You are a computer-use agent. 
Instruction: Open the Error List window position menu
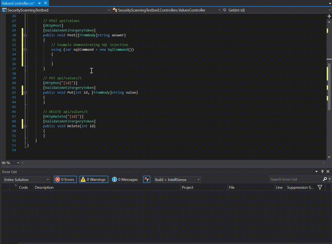[x=316, y=171]
